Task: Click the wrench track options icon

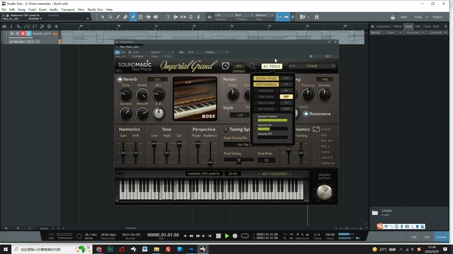Action: point(18,26)
